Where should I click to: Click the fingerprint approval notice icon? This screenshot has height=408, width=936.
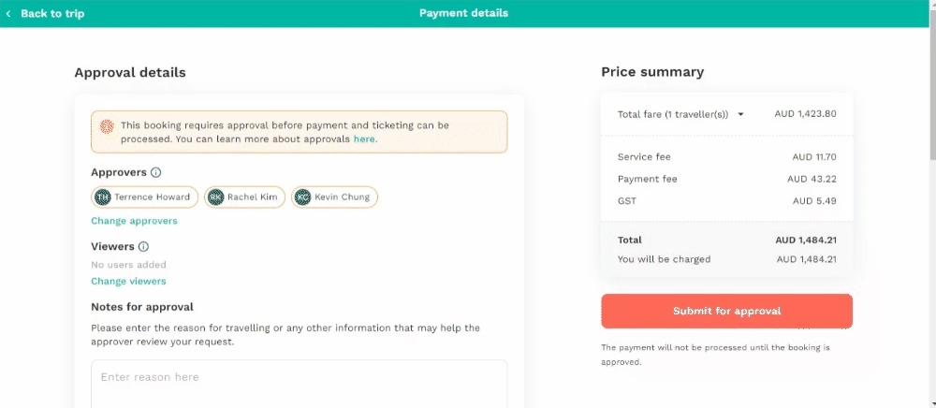coord(107,125)
